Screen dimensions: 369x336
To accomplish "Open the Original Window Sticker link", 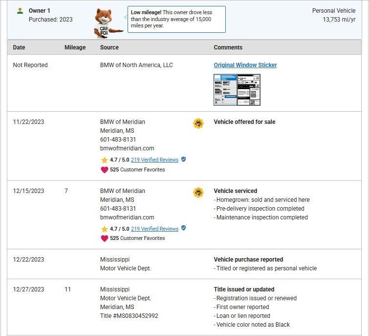I will click(245, 65).
